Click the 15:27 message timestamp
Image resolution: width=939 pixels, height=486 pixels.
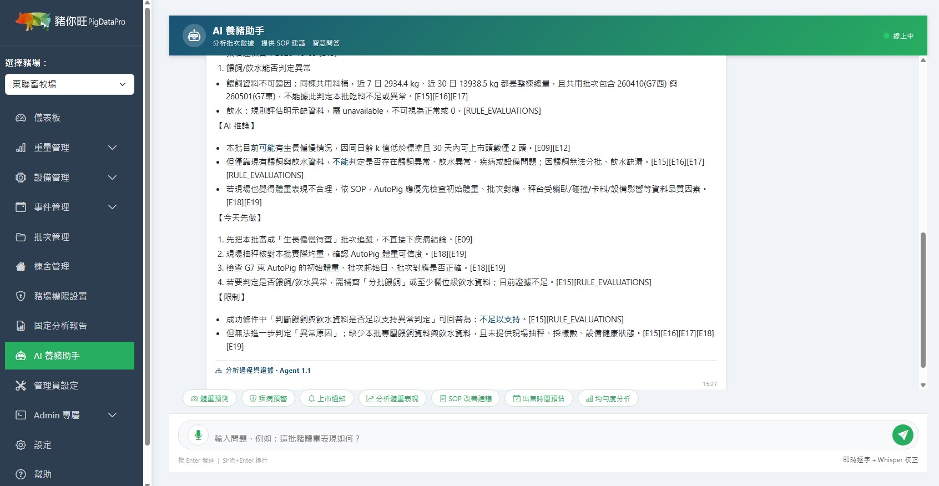(x=710, y=384)
